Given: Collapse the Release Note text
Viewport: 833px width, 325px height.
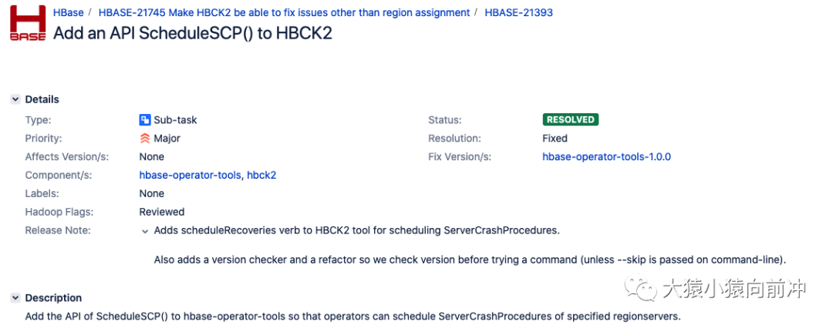Looking at the screenshot, I should [144, 231].
